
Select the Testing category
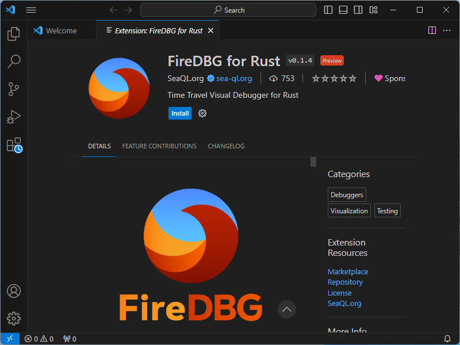pos(387,210)
